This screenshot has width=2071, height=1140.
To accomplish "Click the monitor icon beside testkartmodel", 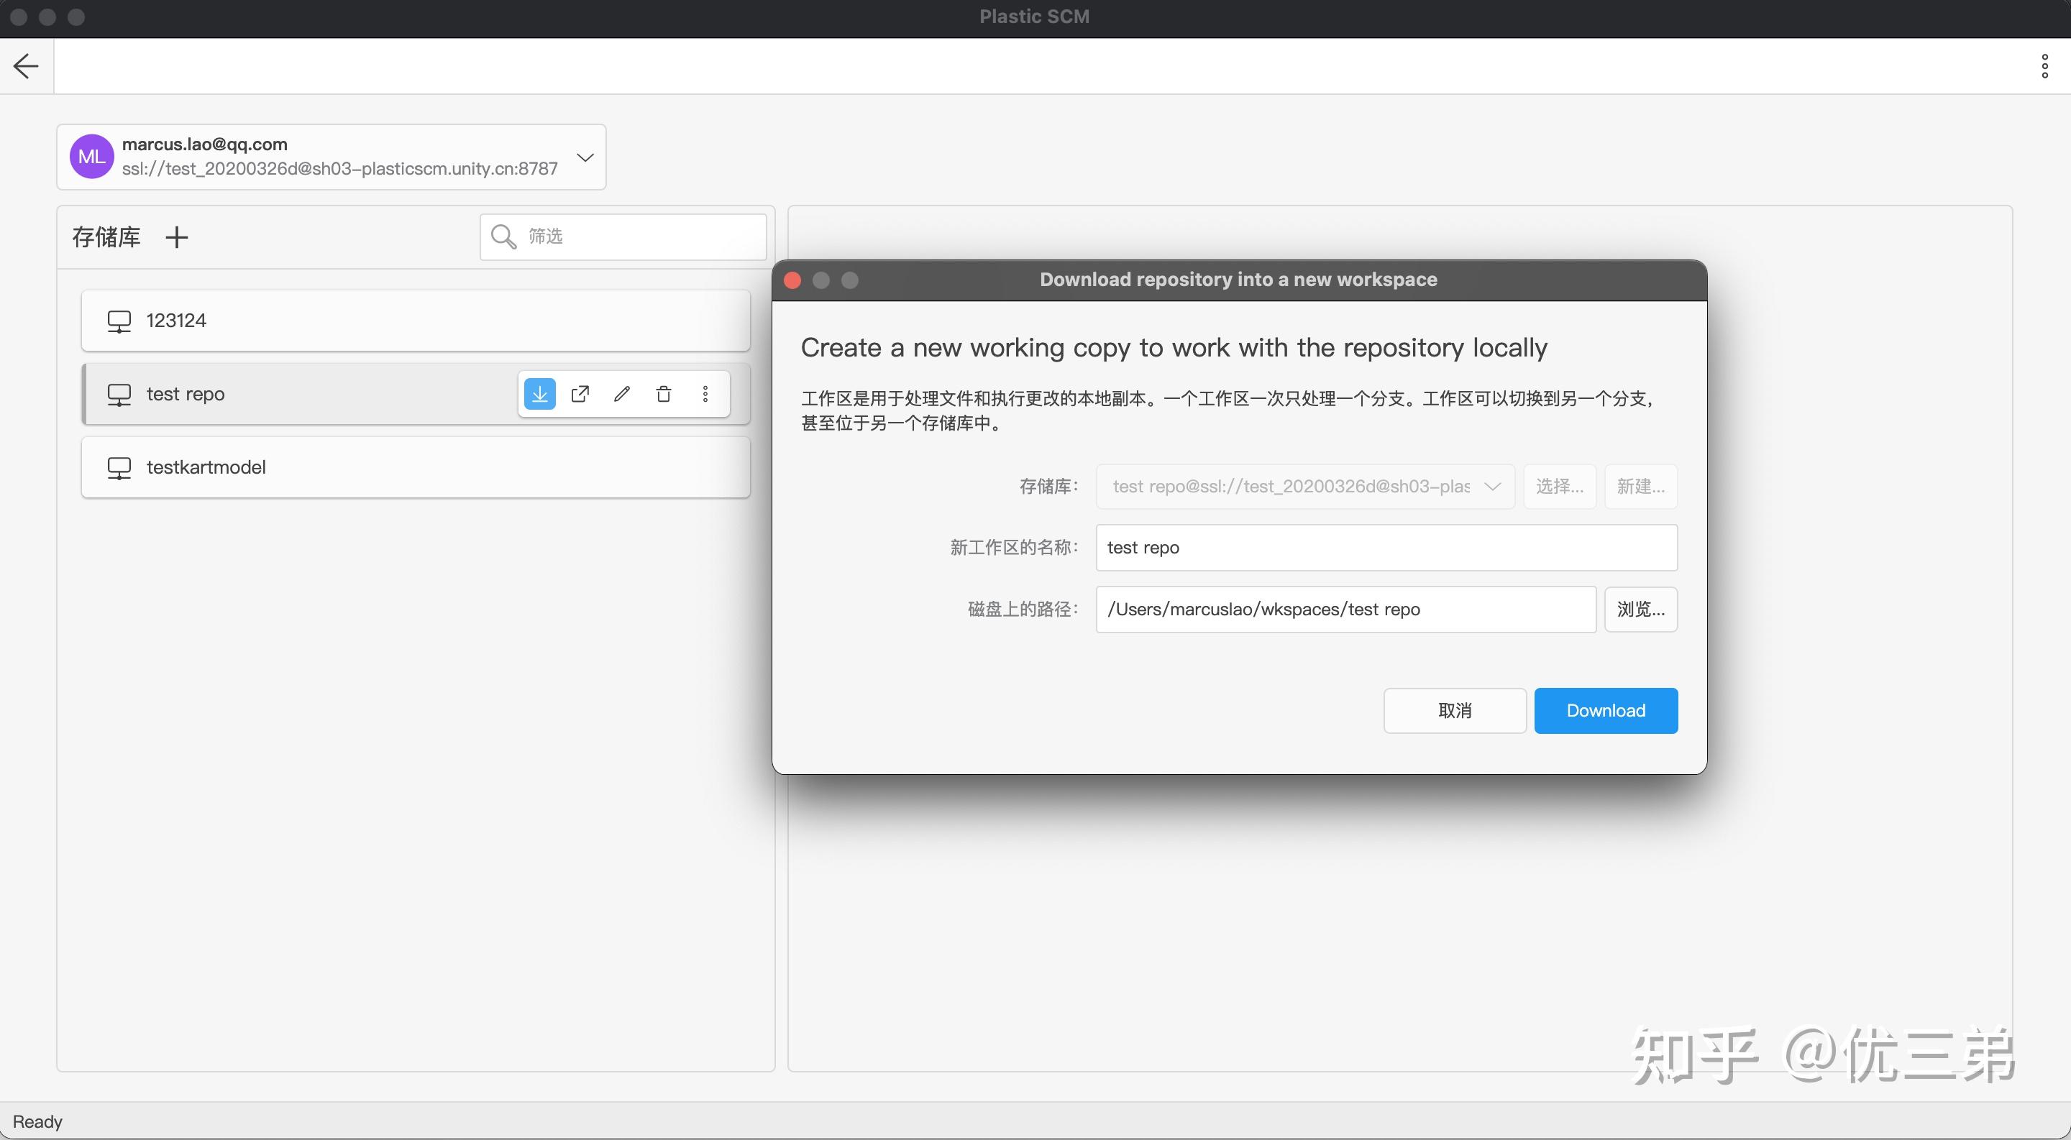I will 119,467.
